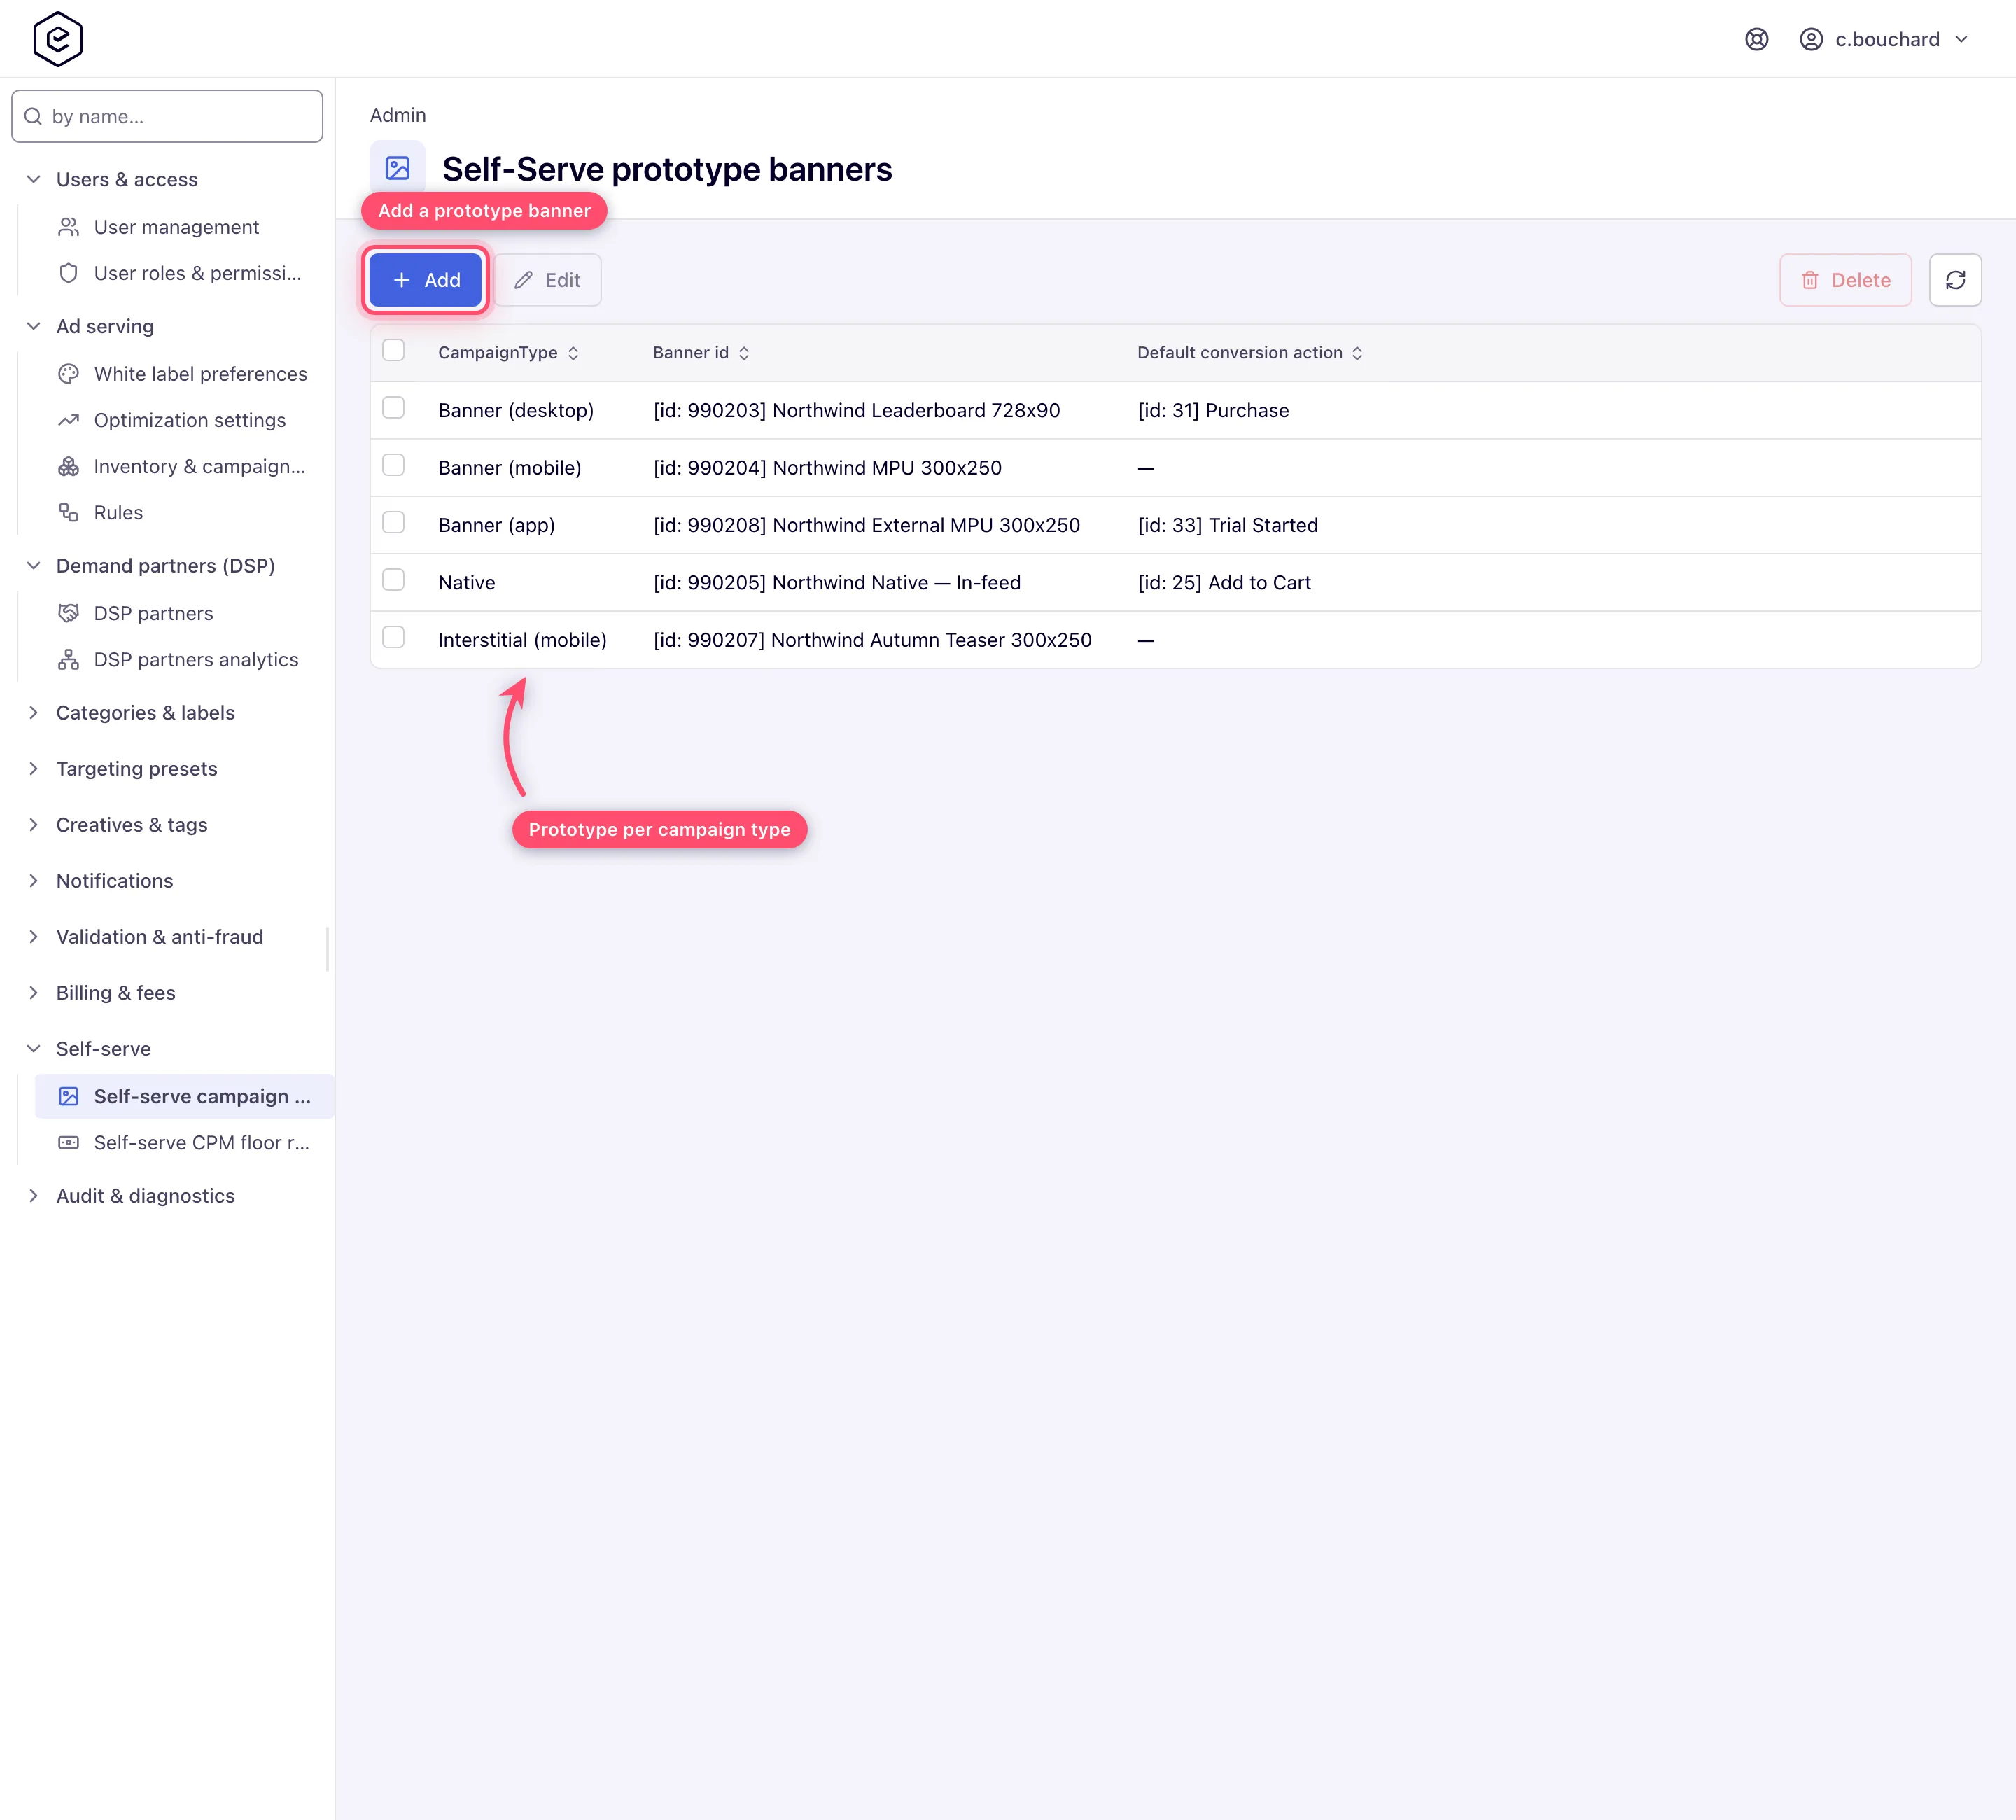2016x1820 pixels.
Task: Click the Add button
Action: point(426,280)
